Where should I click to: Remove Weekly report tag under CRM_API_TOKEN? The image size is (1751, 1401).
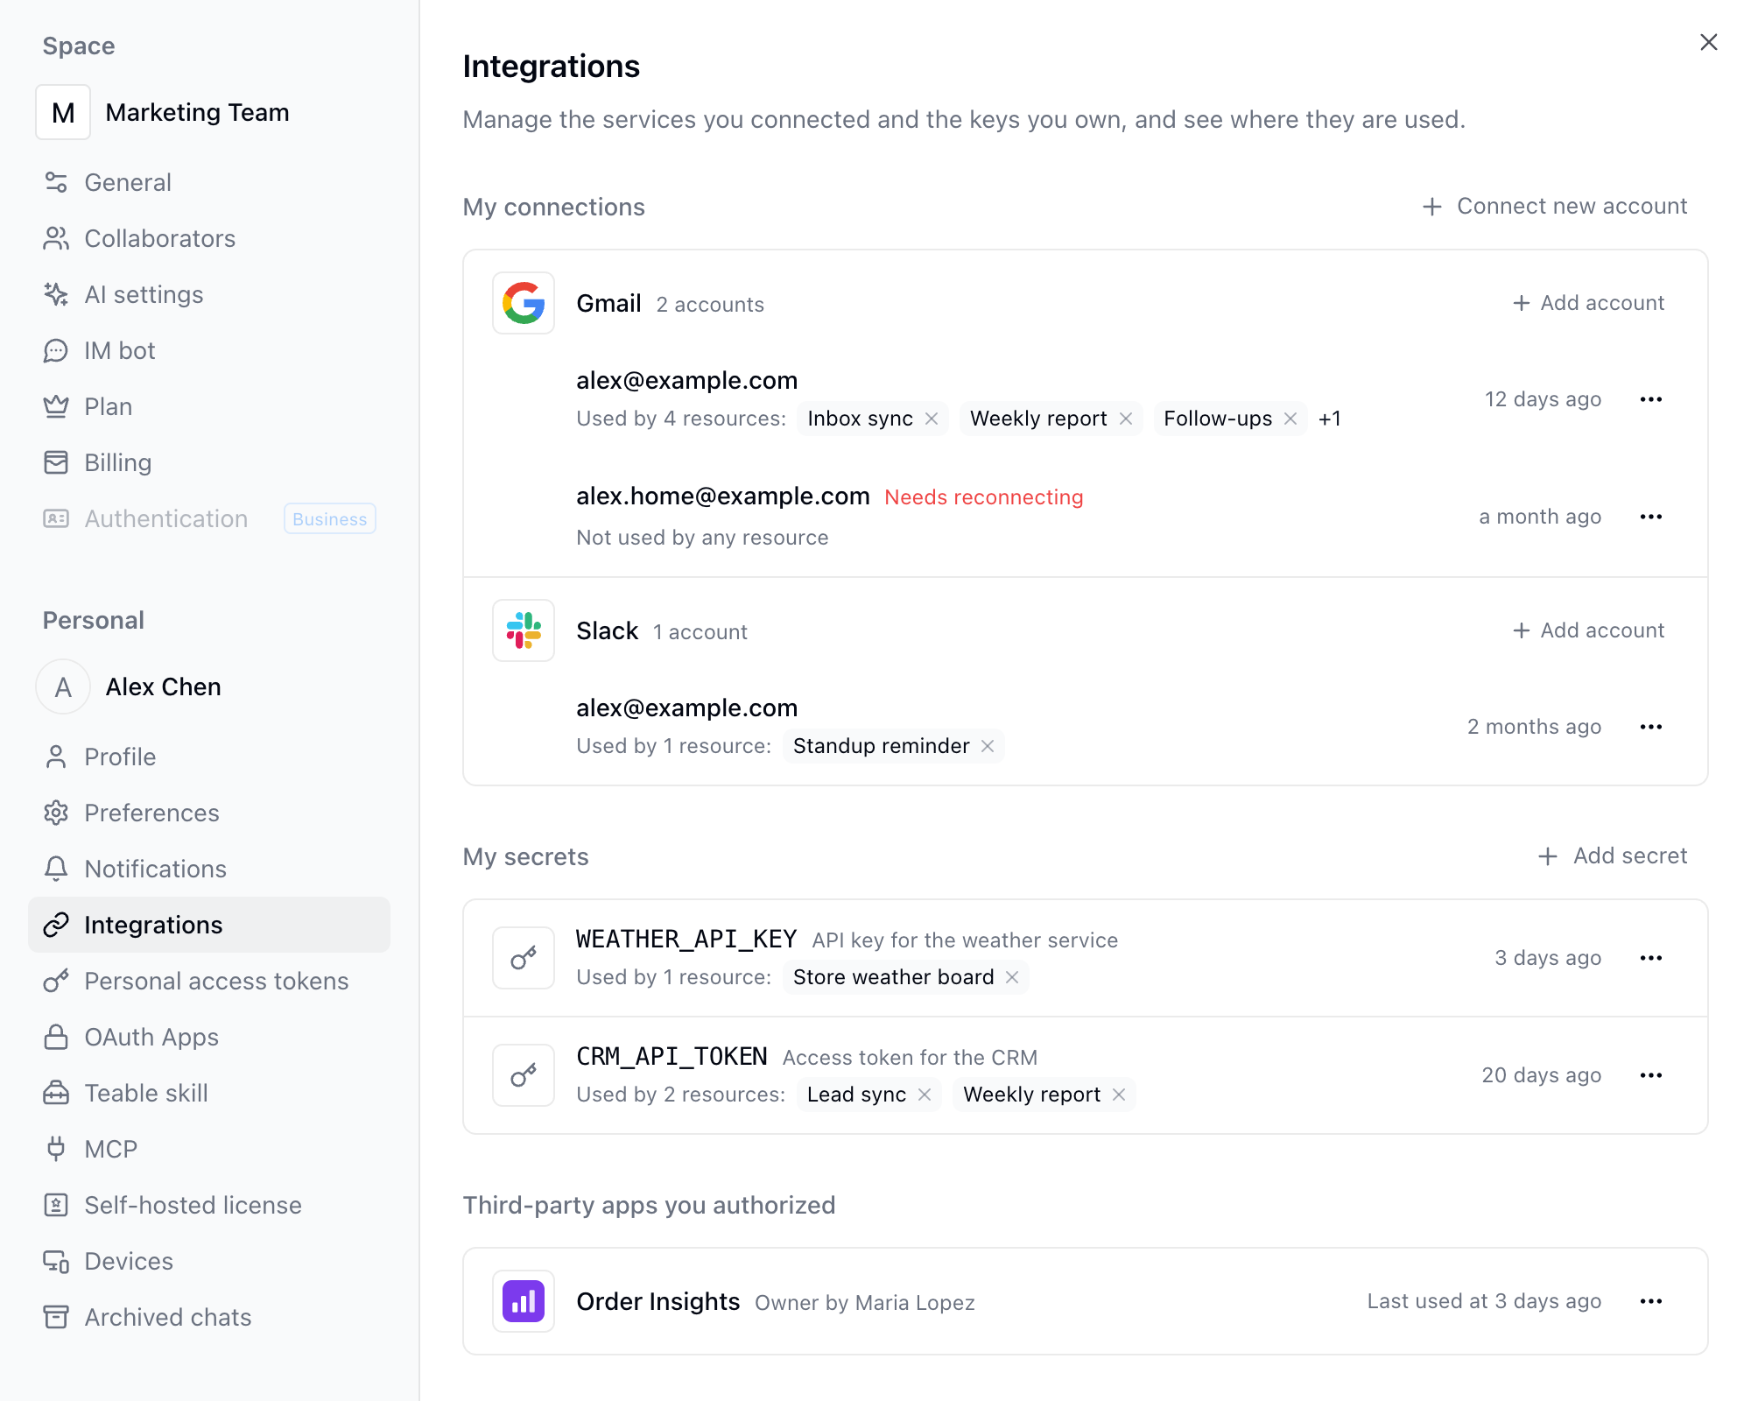click(x=1119, y=1095)
